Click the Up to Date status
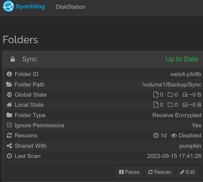Viewport: 203px width, 182px height. point(182,59)
